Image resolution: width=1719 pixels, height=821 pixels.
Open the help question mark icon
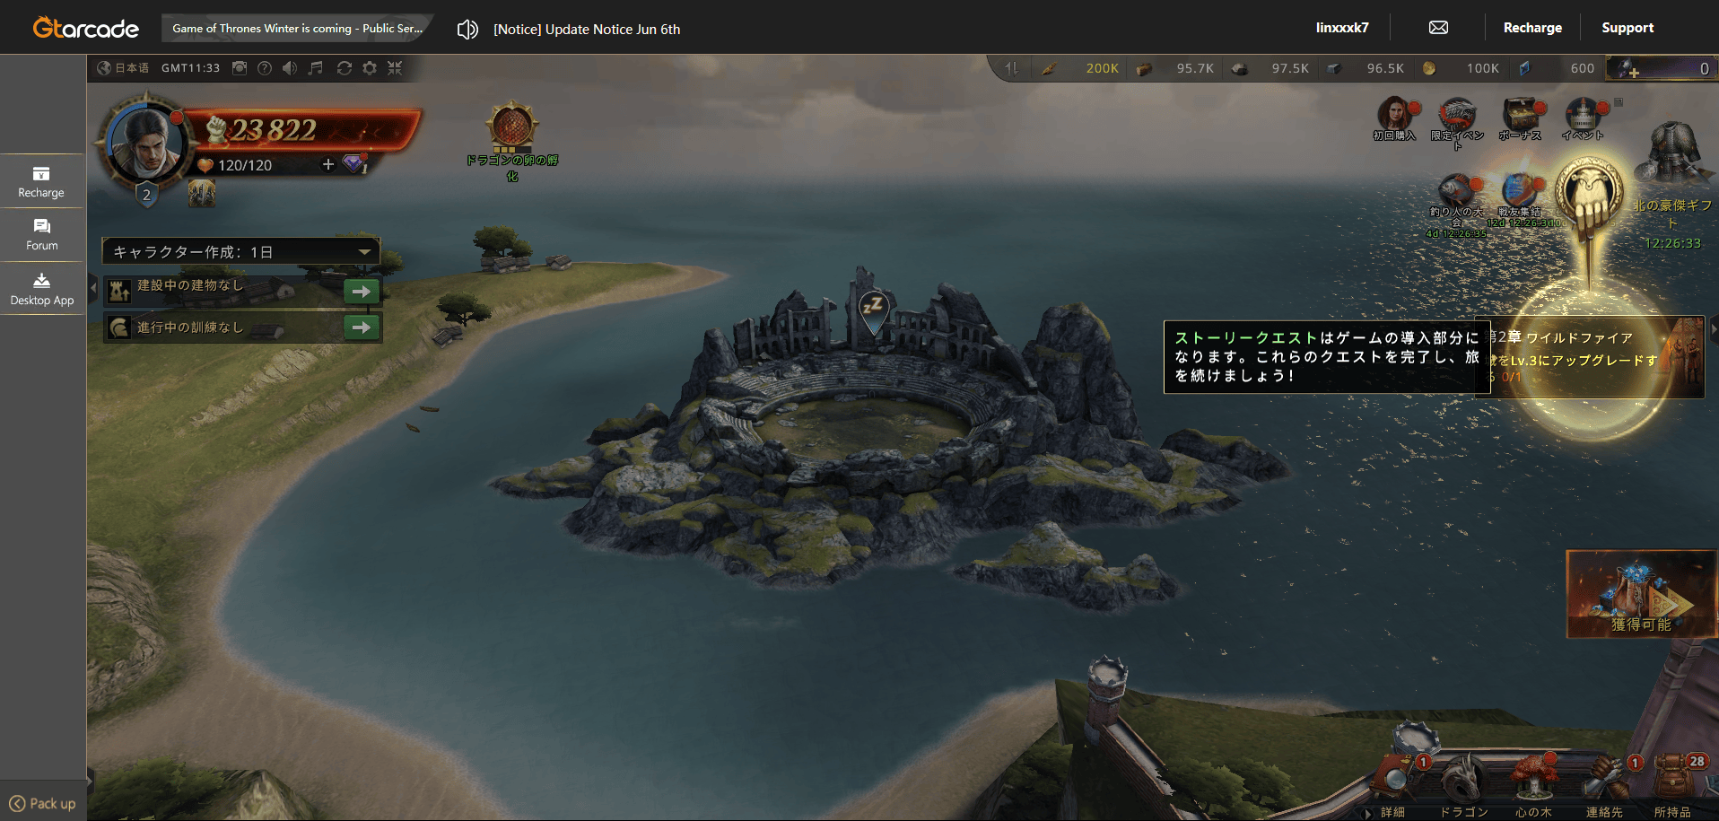click(x=265, y=68)
